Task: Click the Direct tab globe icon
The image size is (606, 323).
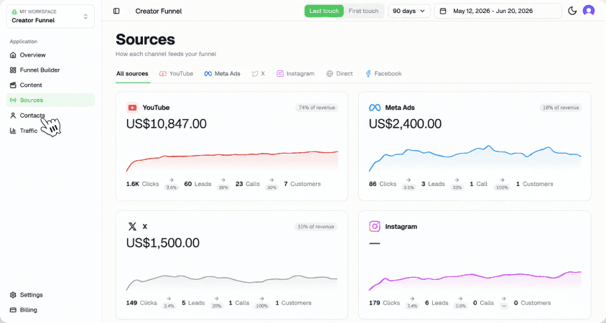Action: (x=330, y=74)
